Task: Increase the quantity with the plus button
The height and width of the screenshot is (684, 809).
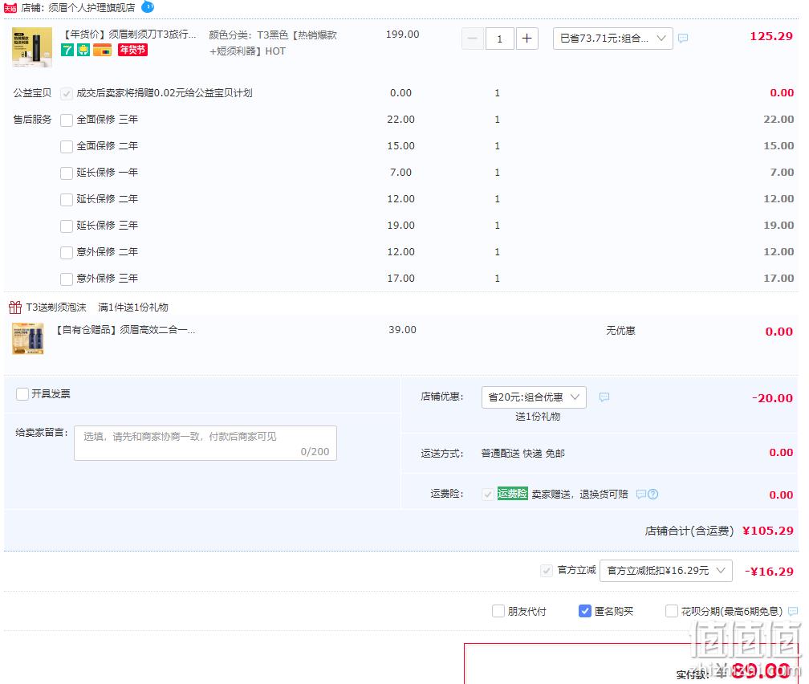Action: tap(526, 39)
